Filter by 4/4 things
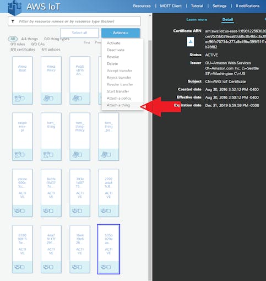266x281 pixels. tap(29, 39)
